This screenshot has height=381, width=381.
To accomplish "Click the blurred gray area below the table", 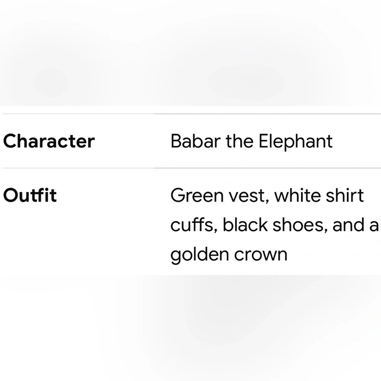I will [x=190, y=328].
